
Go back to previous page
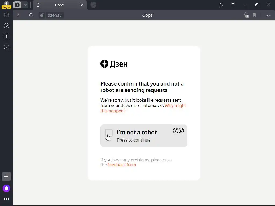[x=19, y=15]
